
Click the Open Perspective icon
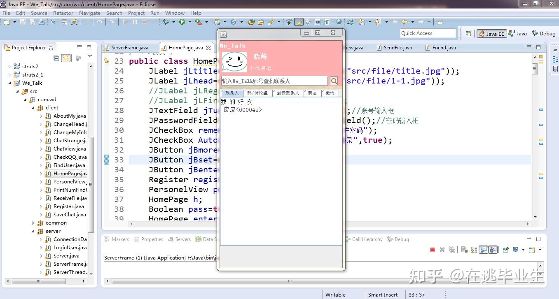[x=468, y=34]
